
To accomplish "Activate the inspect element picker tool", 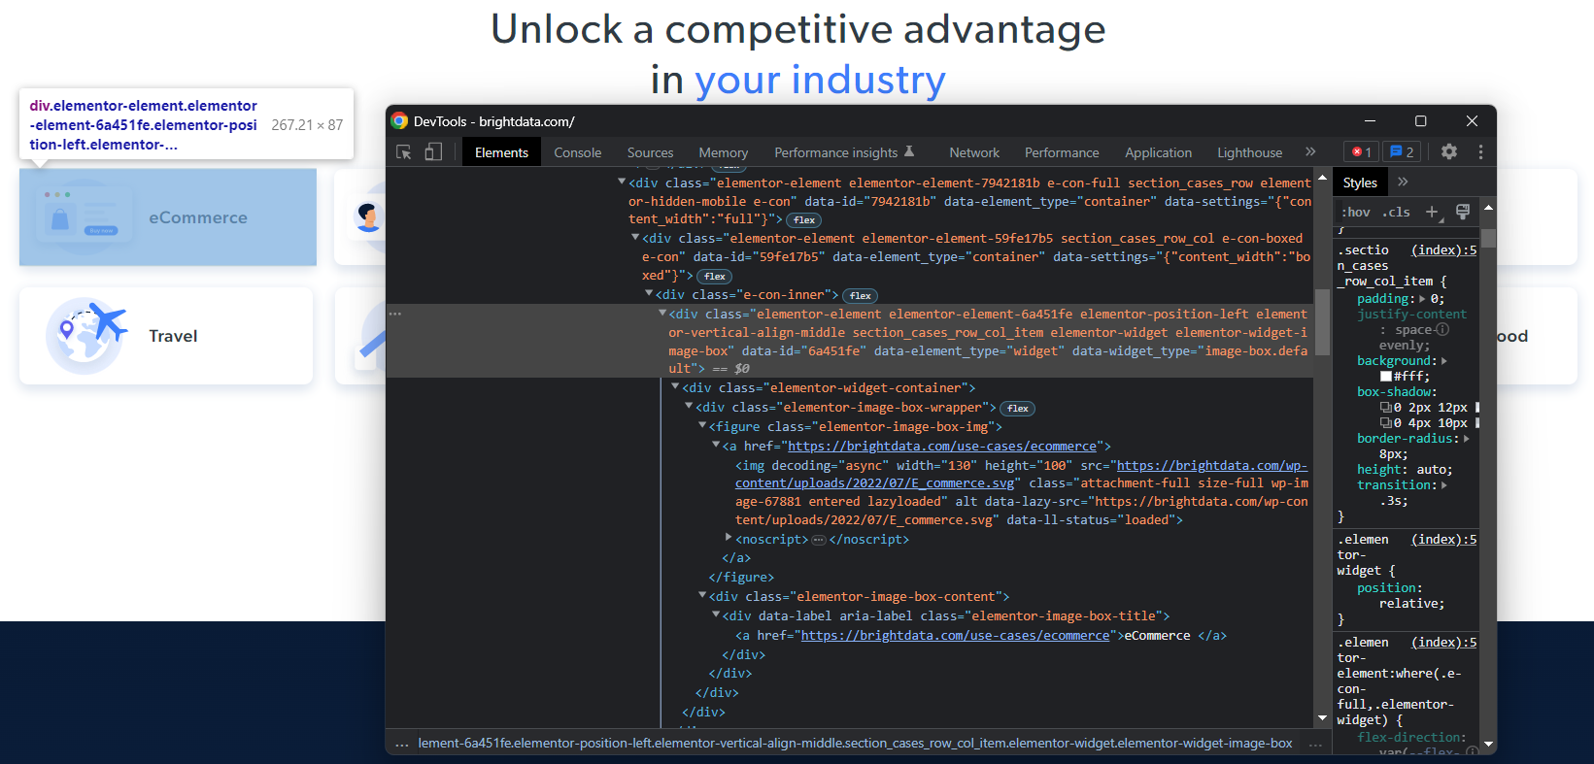I will click(404, 152).
